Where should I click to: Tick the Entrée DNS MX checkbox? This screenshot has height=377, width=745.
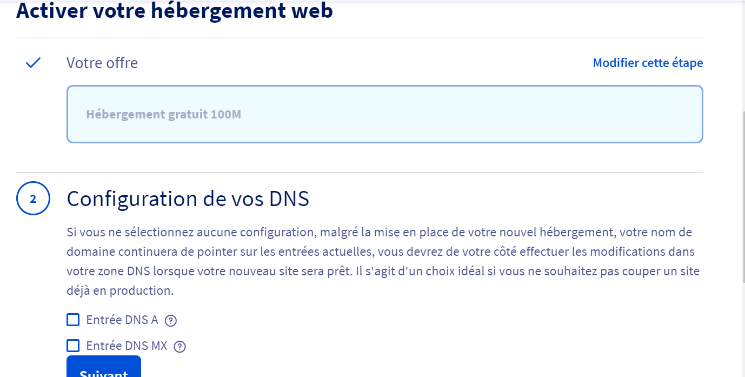73,346
